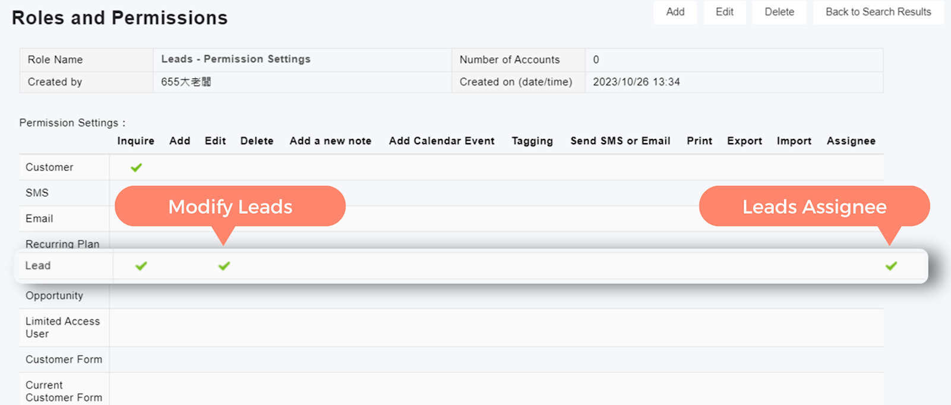Click the Tagging column header

(x=532, y=141)
